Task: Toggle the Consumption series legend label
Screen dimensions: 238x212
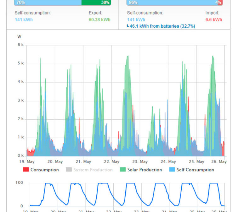Action: point(44,170)
